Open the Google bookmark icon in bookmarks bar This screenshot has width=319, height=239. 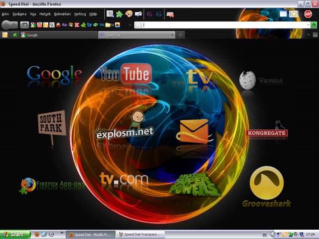coord(33,25)
